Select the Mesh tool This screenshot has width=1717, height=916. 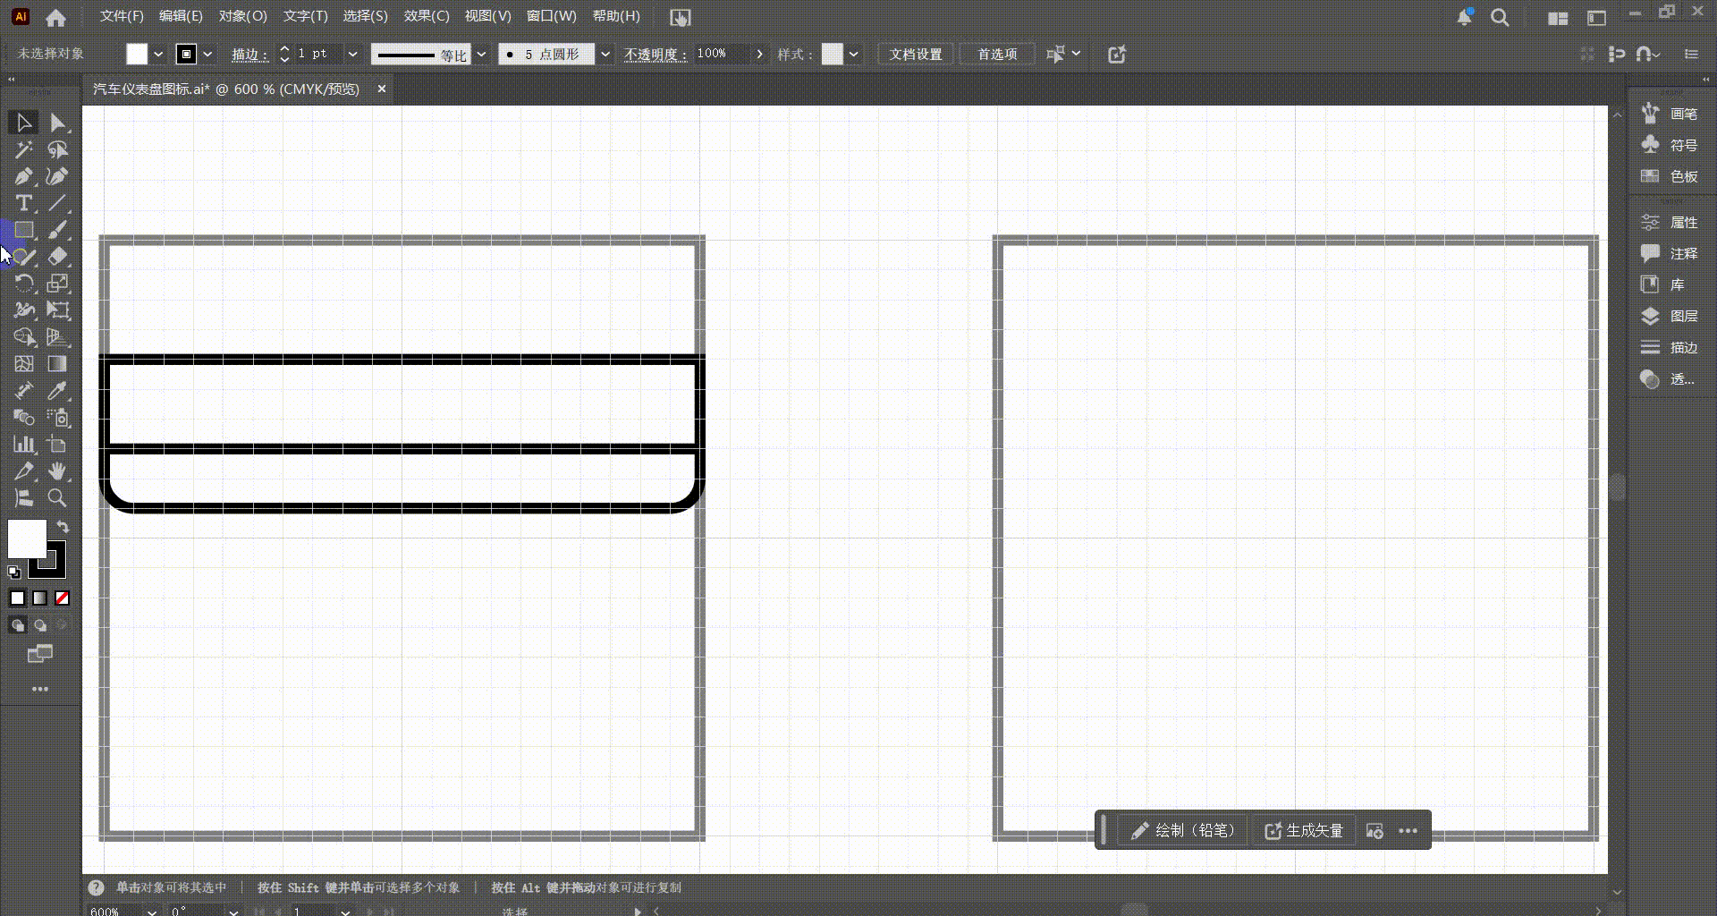point(23,364)
